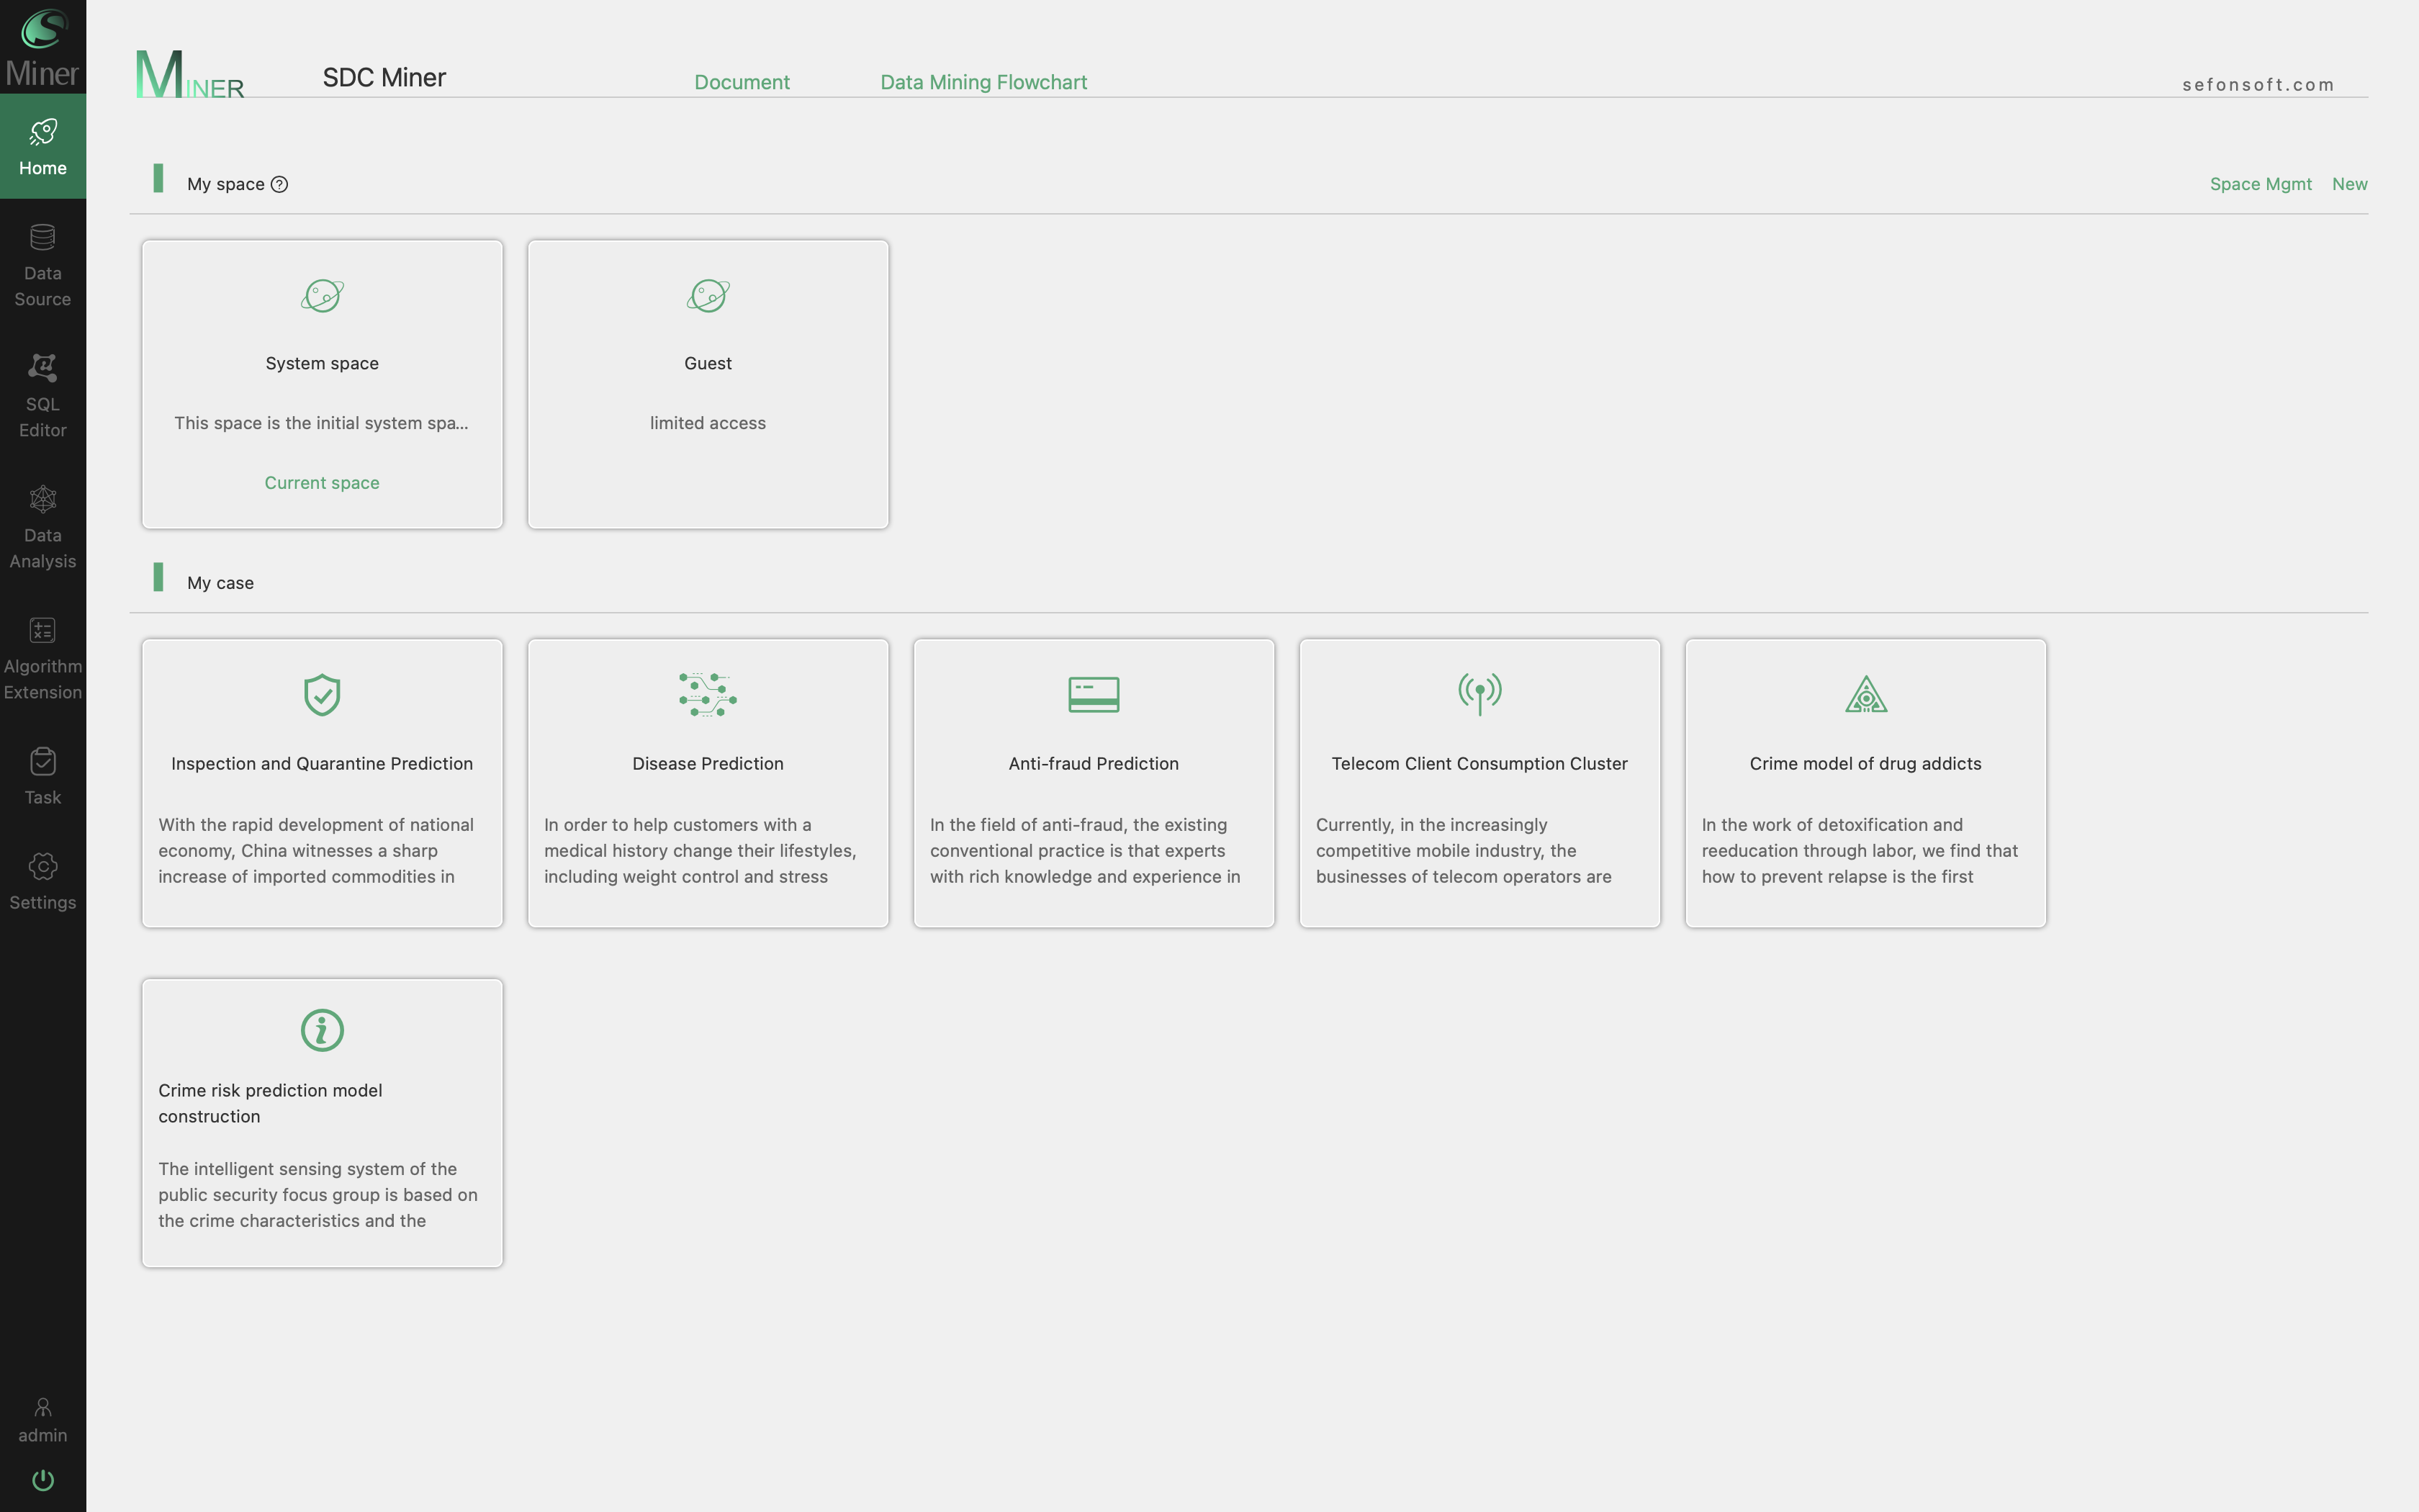
Task: Click the admin user profile icon
Action: [x=42, y=1408]
